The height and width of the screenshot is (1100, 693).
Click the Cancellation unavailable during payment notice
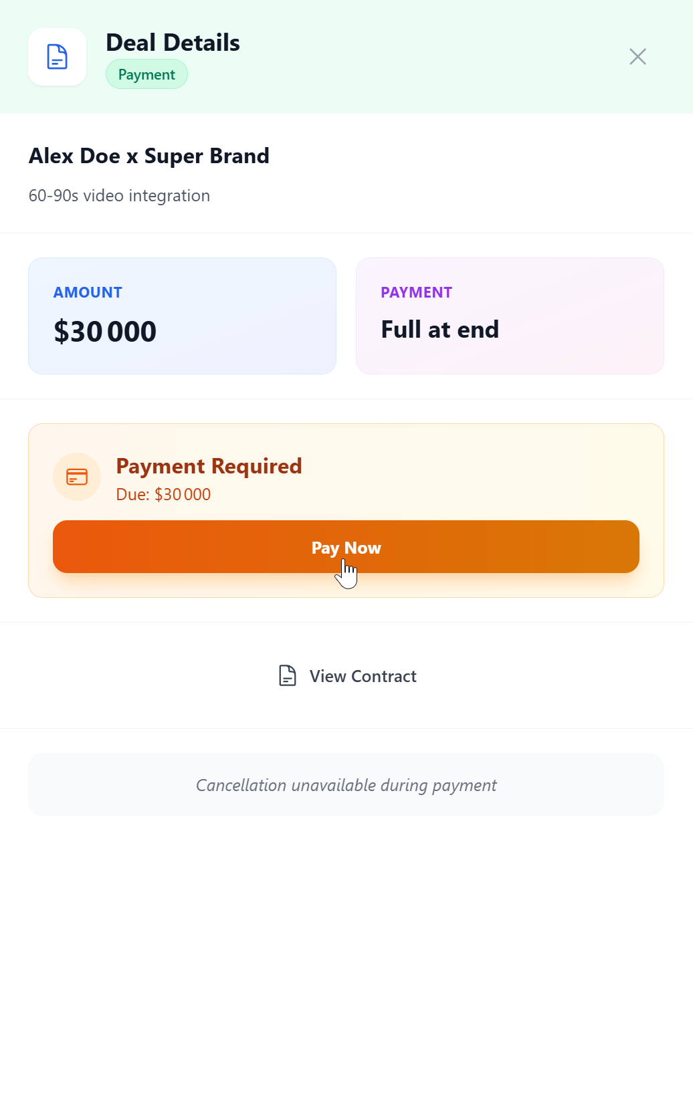[x=346, y=785]
